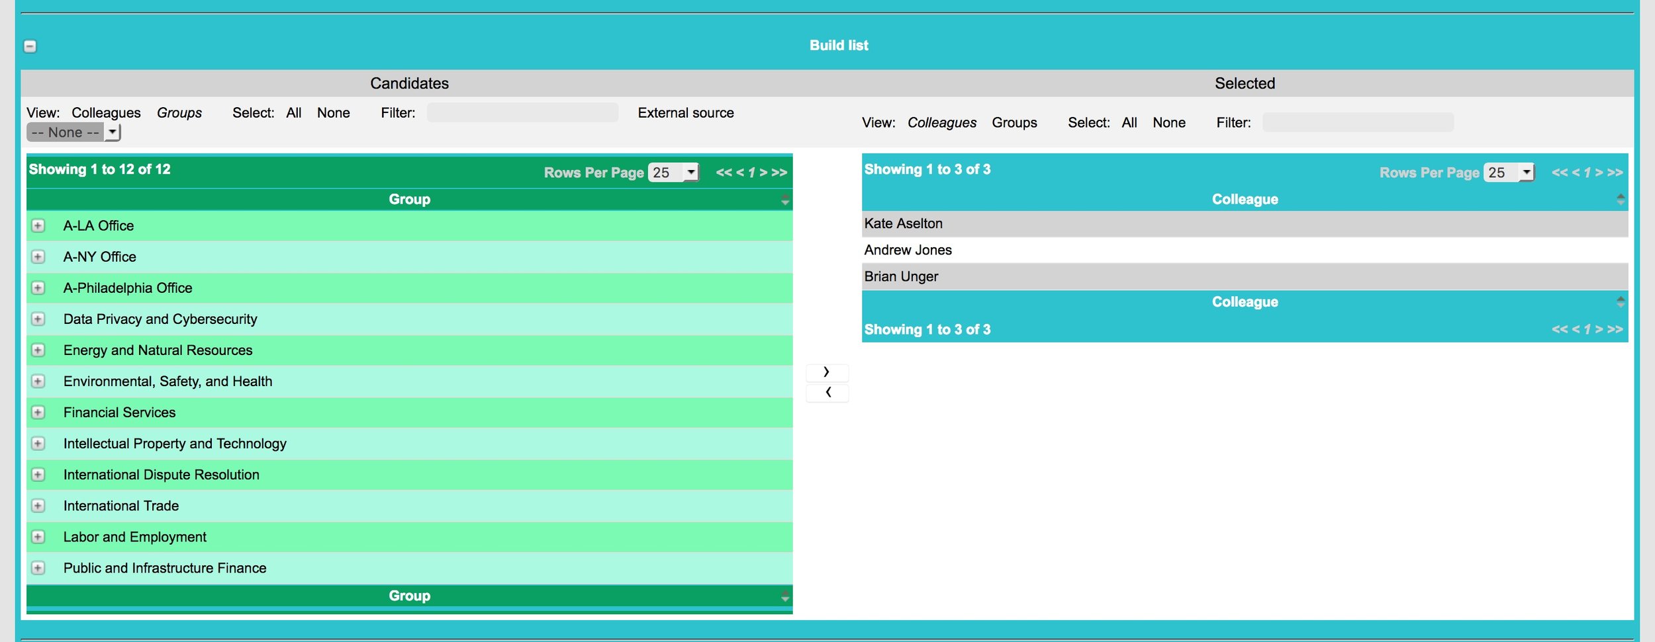Expand the Financial Services group
The height and width of the screenshot is (642, 1655).
pyautogui.click(x=38, y=412)
